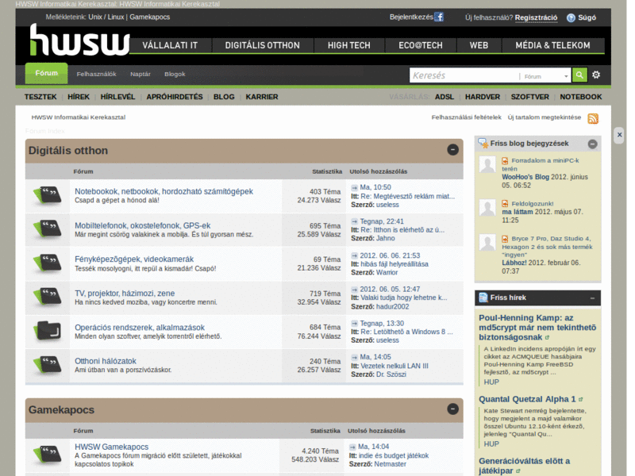Collapse the Friss hírek panel
Screen dimensions: 635x476
coord(592,297)
